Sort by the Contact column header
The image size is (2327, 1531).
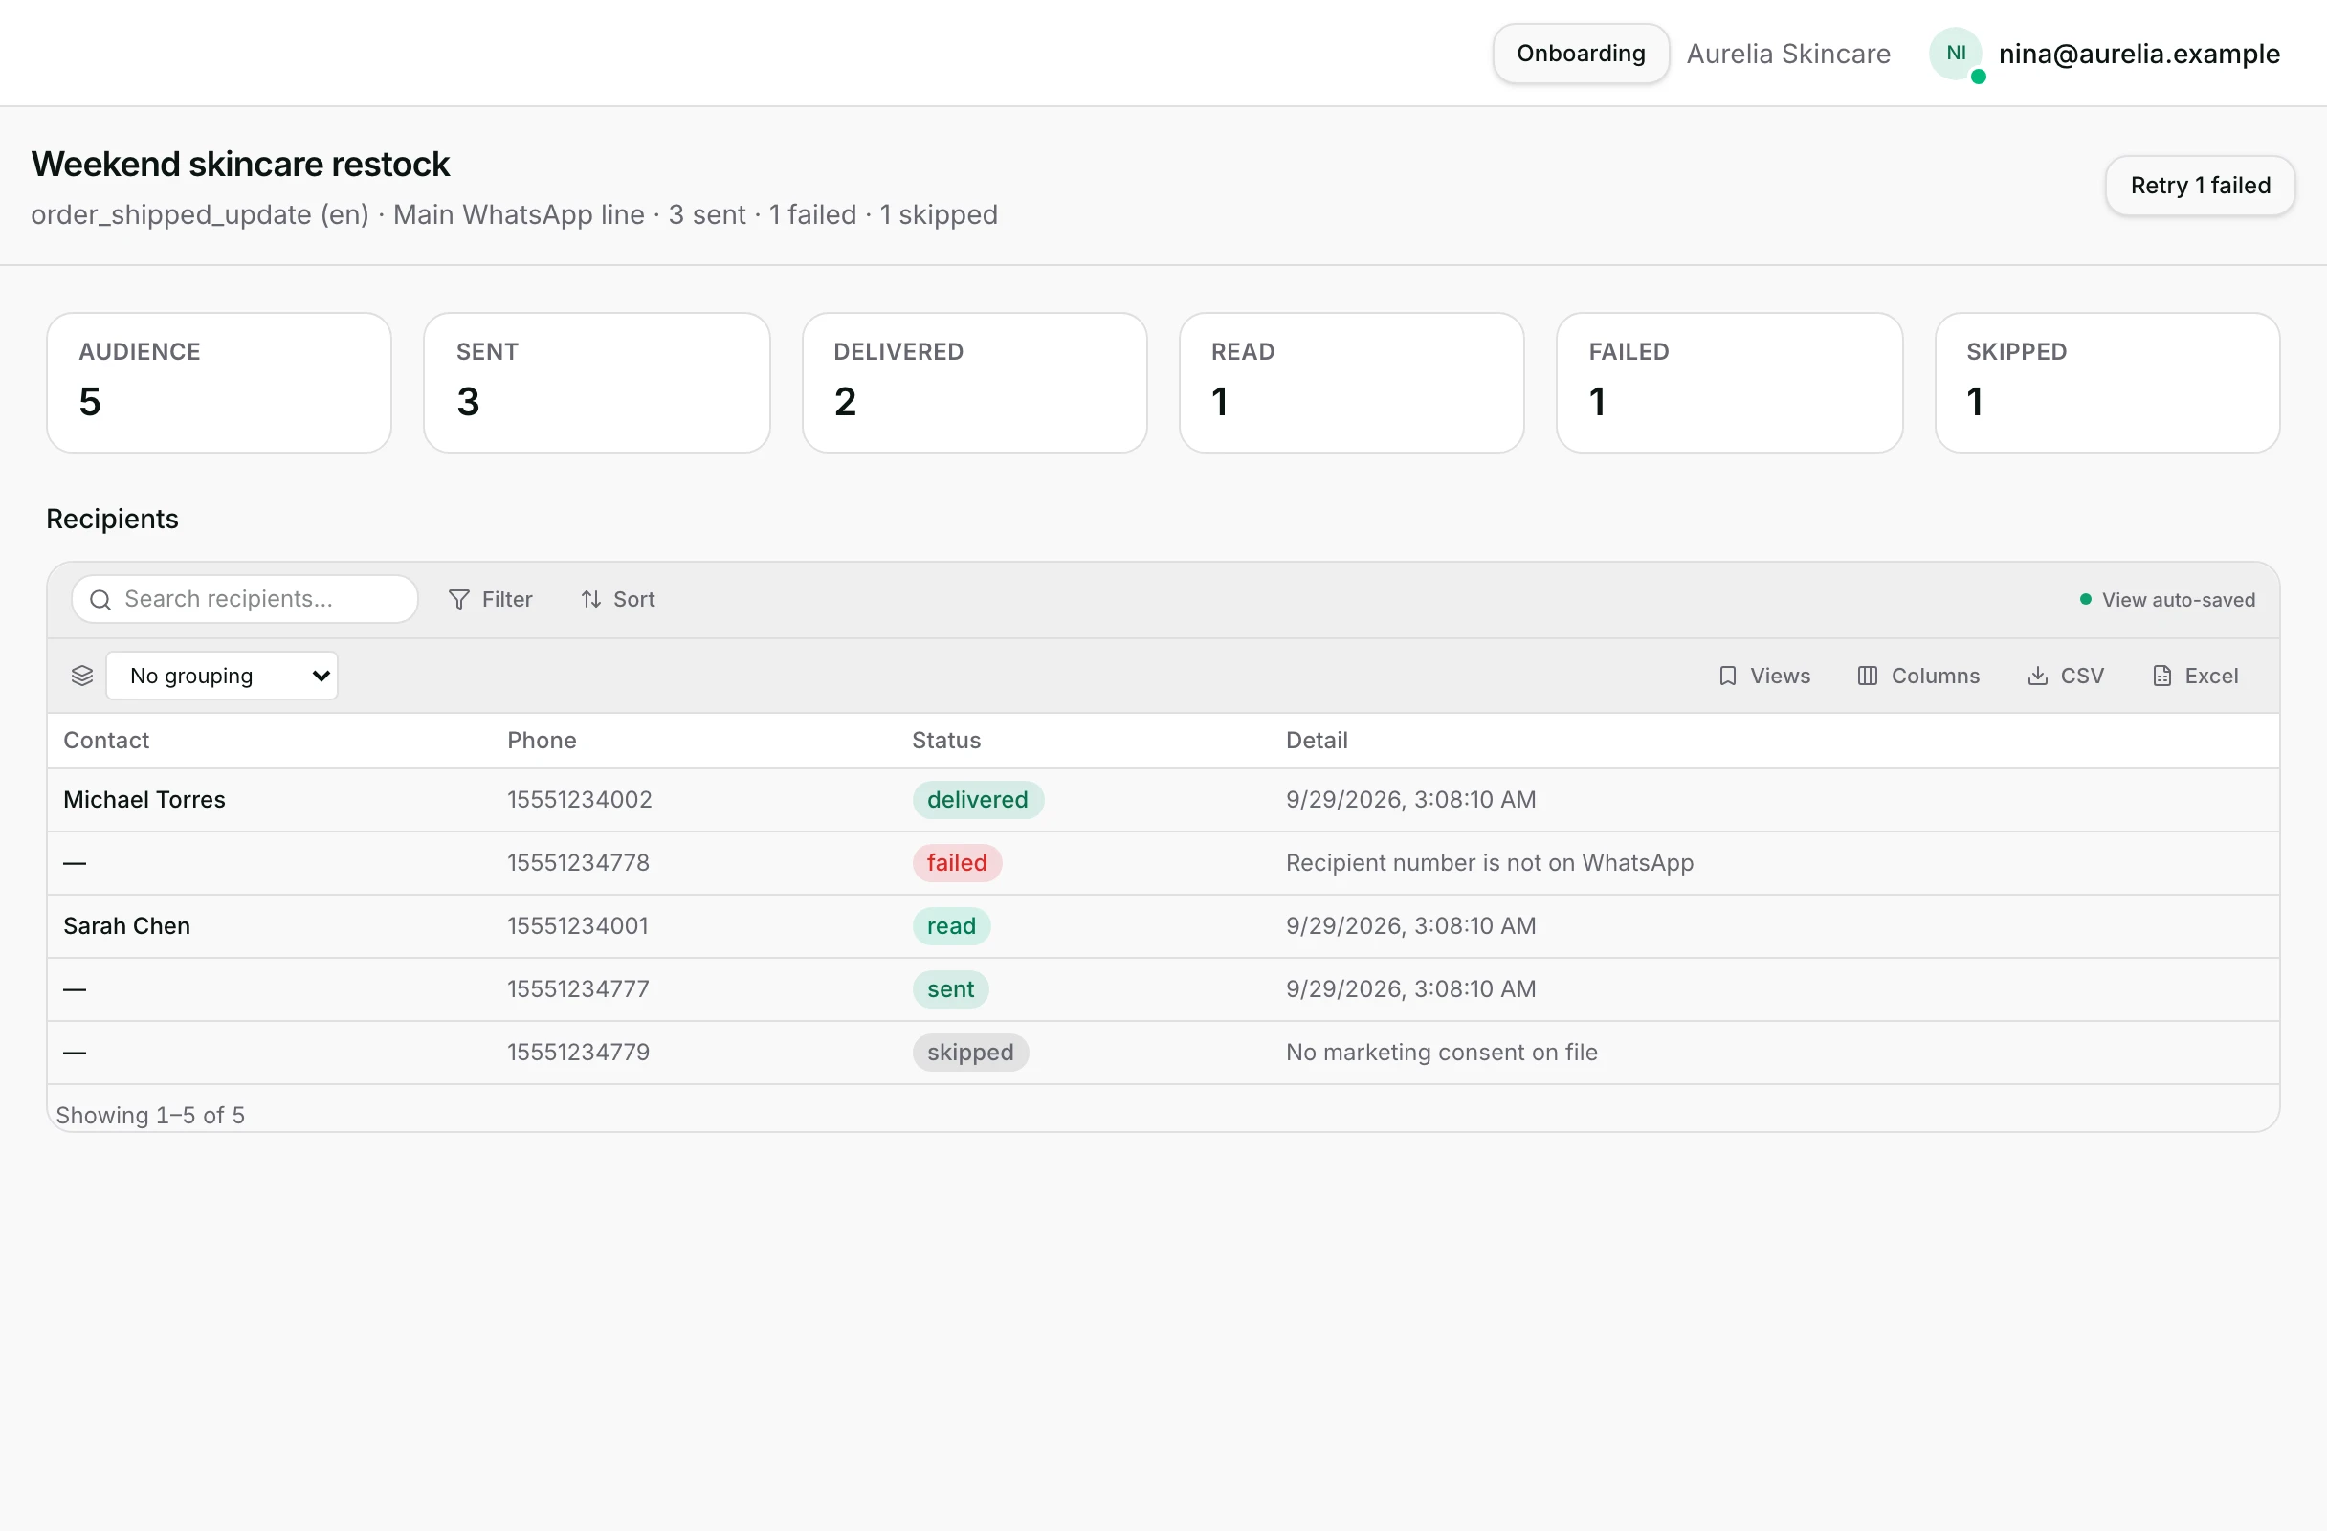(x=106, y=740)
